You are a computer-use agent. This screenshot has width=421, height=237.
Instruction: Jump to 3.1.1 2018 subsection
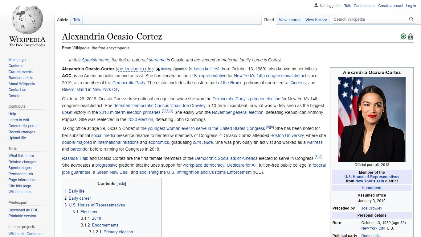[96, 218]
